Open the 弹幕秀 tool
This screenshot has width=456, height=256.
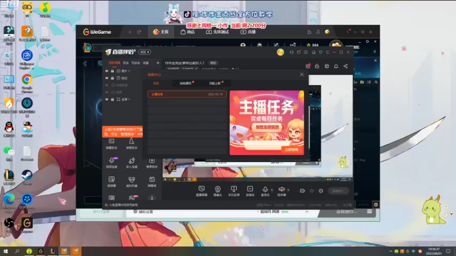(x=152, y=181)
